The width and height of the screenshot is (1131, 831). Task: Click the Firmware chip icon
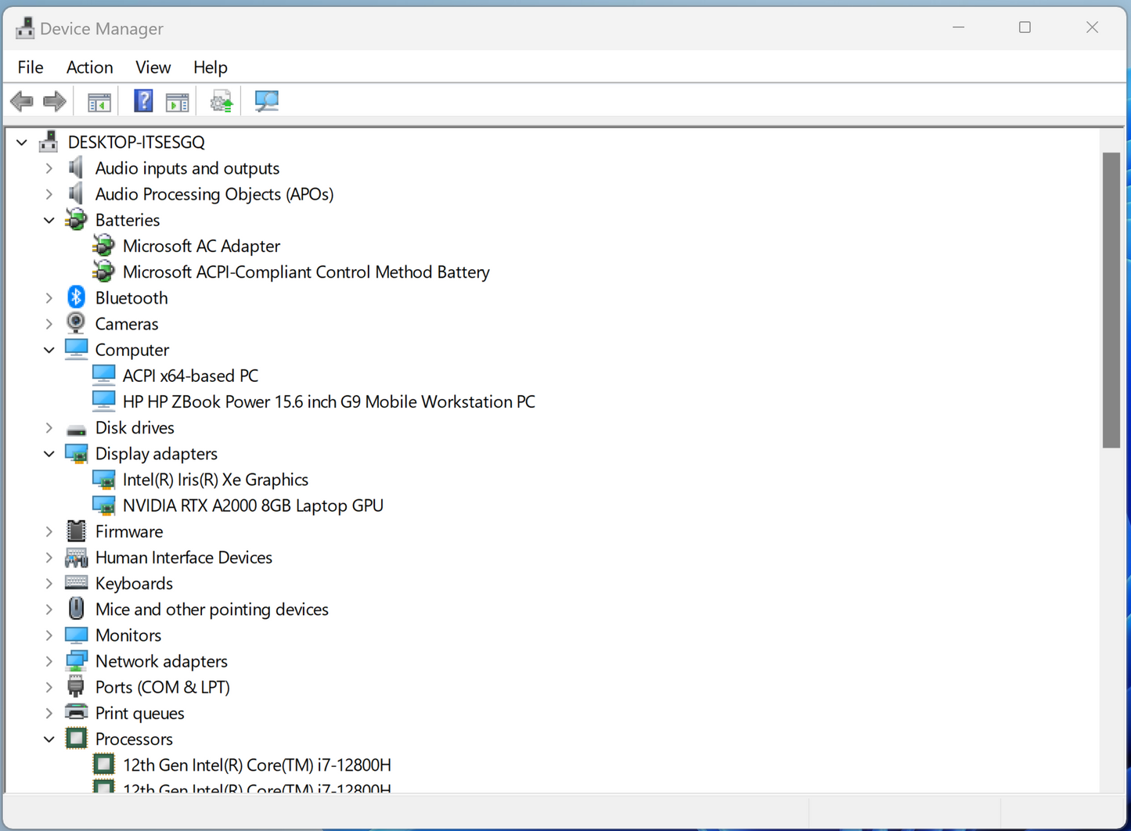76,531
